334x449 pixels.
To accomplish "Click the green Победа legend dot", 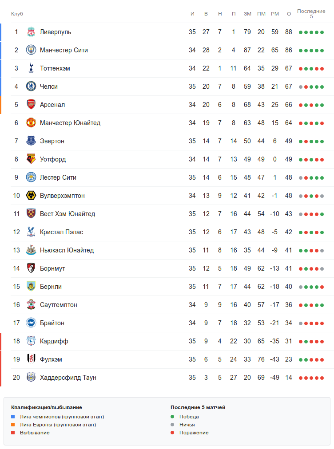I will pos(173,417).
